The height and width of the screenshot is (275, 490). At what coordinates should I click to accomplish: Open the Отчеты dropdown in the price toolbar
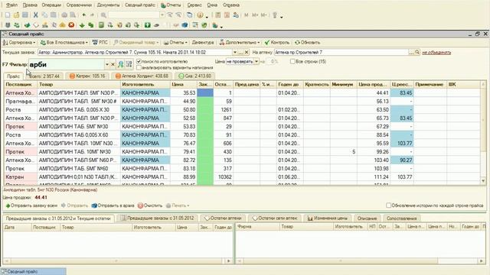click(175, 43)
